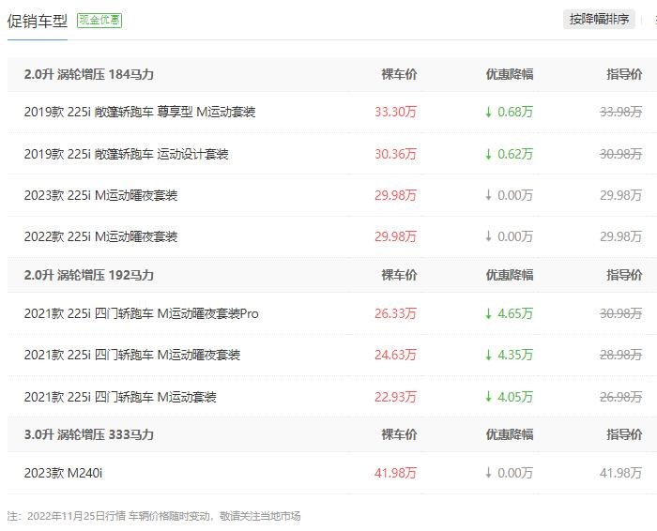Open the 2023款 M240i model link

pos(63,473)
